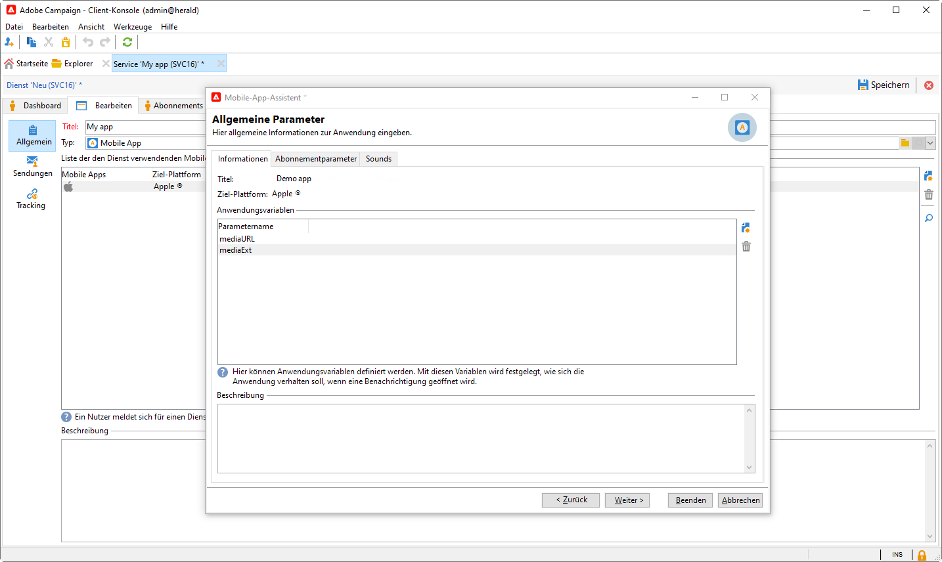Add a mobile app in the service window
Image resolution: width=942 pixels, height=562 pixels.
point(928,176)
